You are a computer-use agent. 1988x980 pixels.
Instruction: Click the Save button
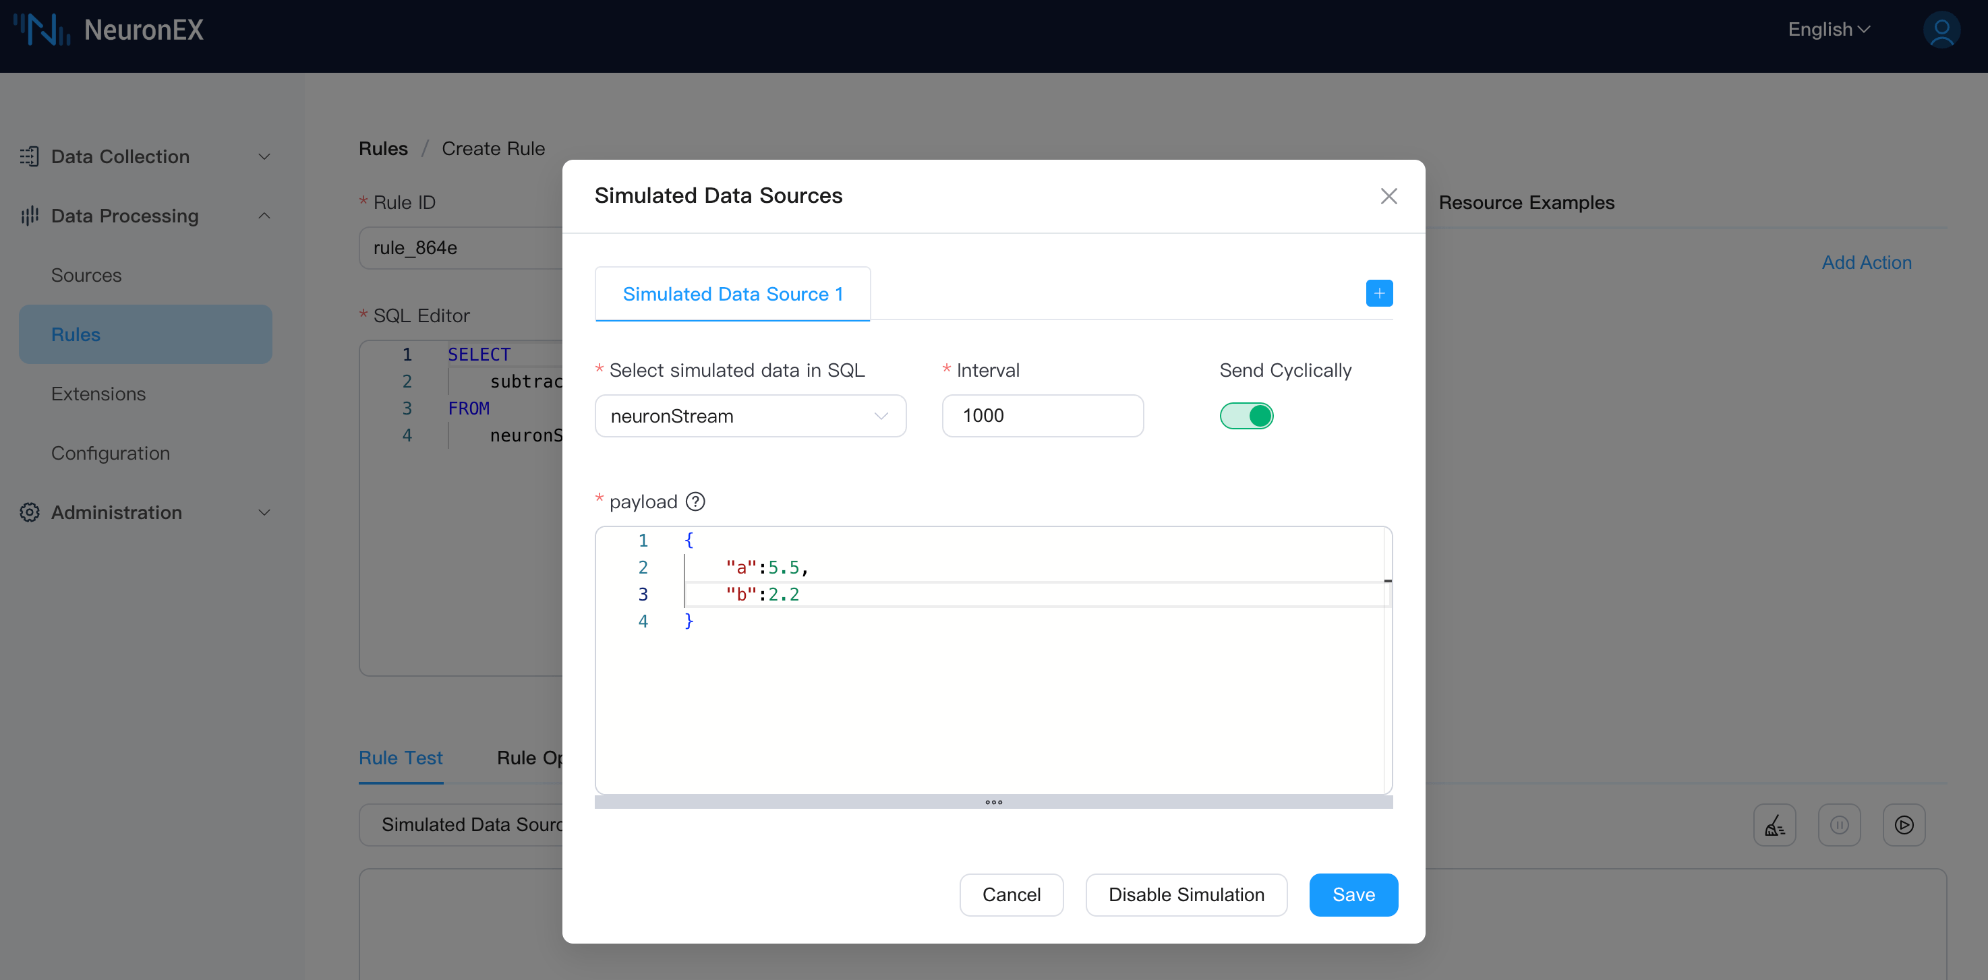pos(1353,894)
